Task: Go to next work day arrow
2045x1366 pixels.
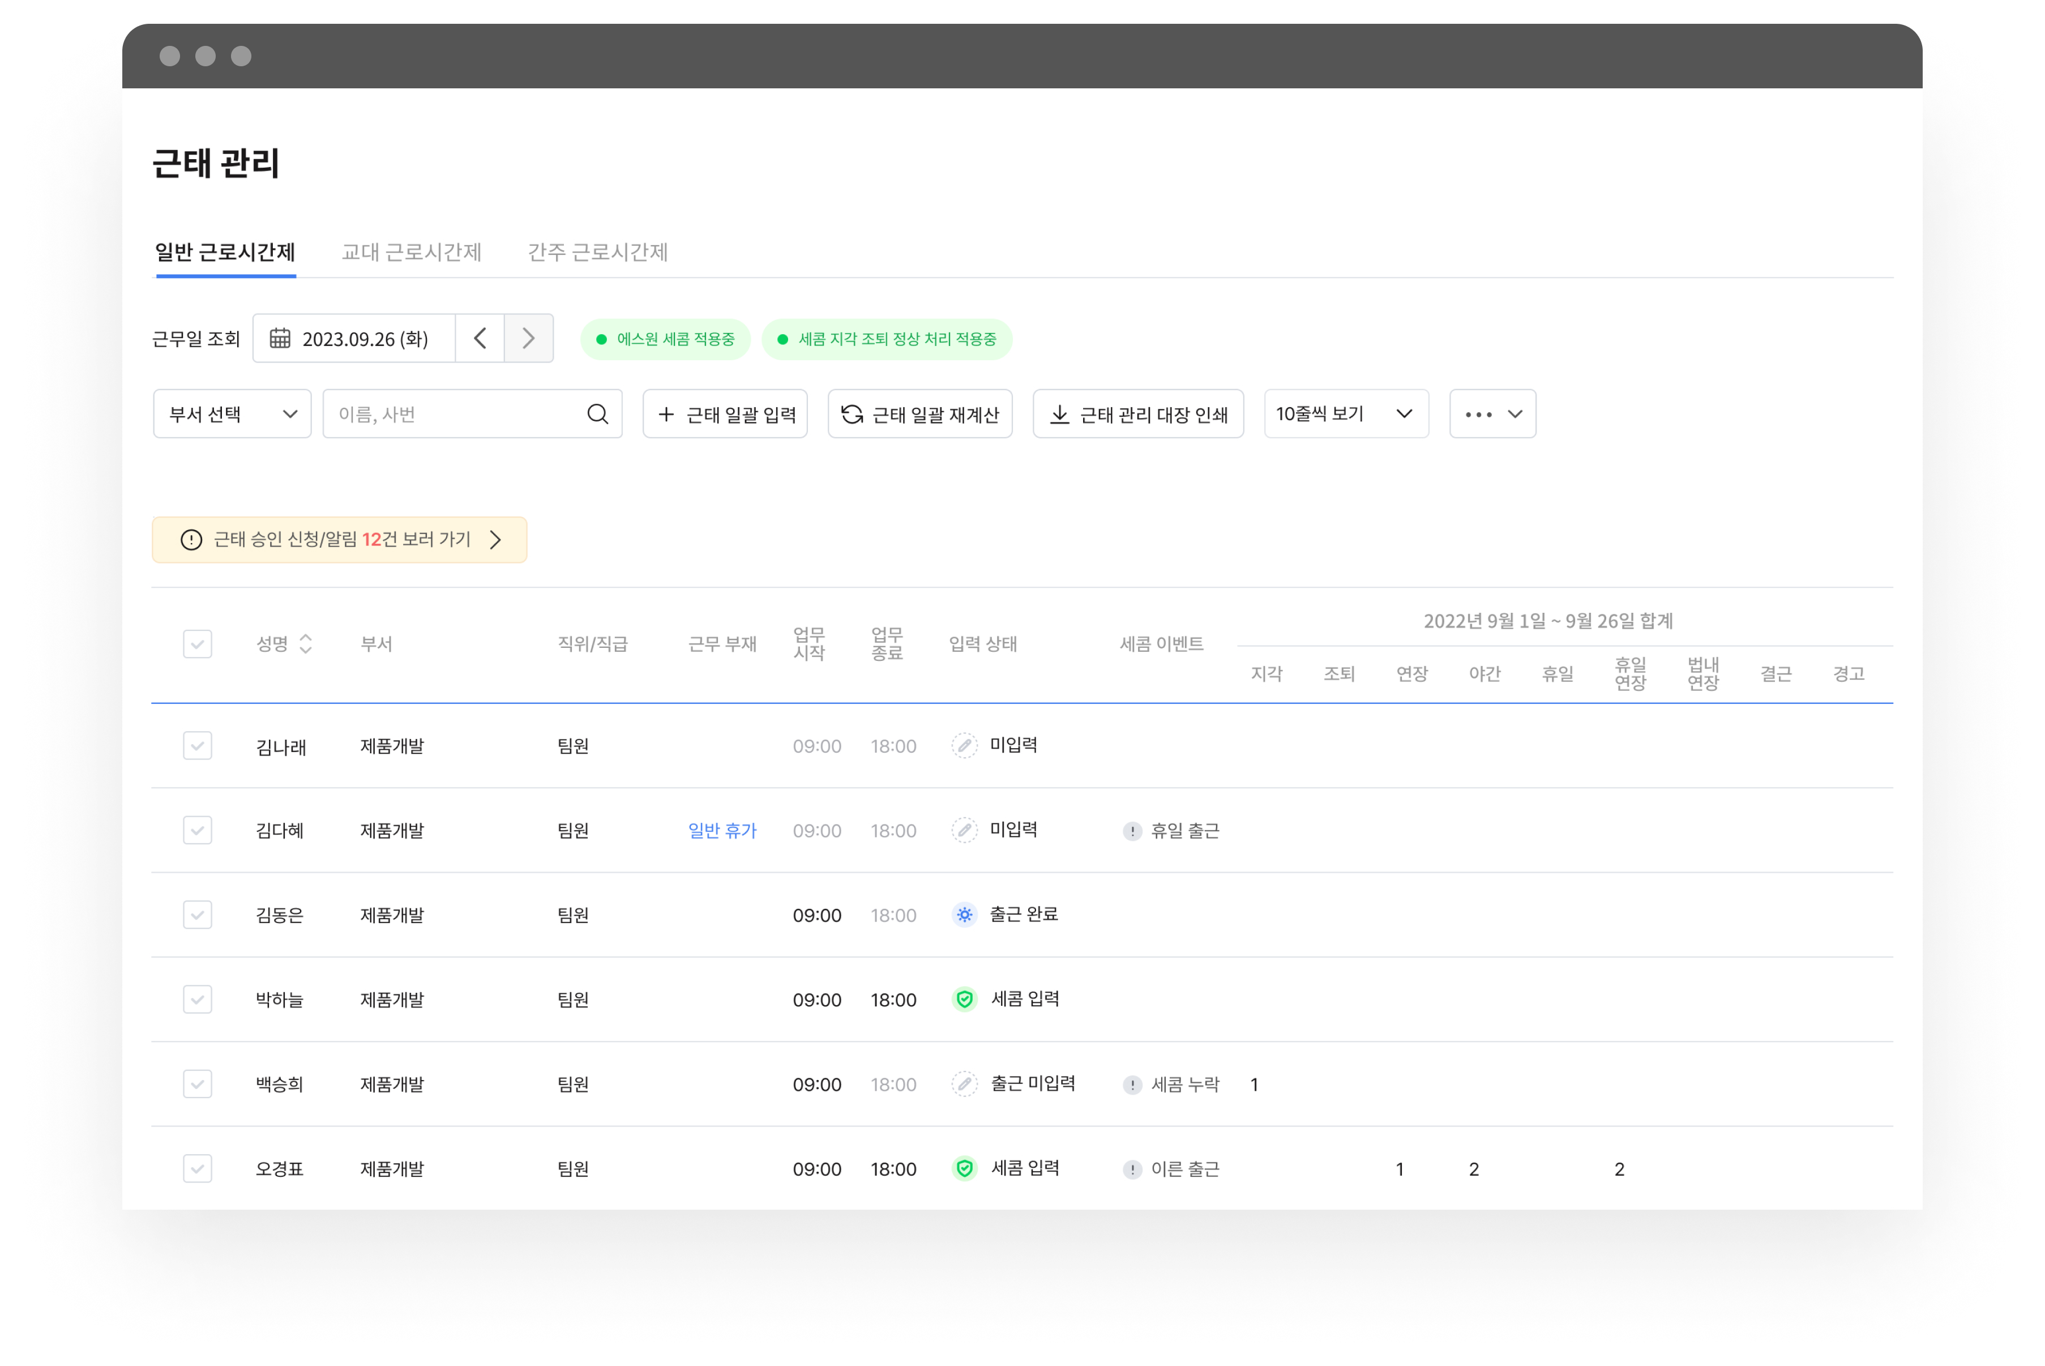Action: coord(528,338)
